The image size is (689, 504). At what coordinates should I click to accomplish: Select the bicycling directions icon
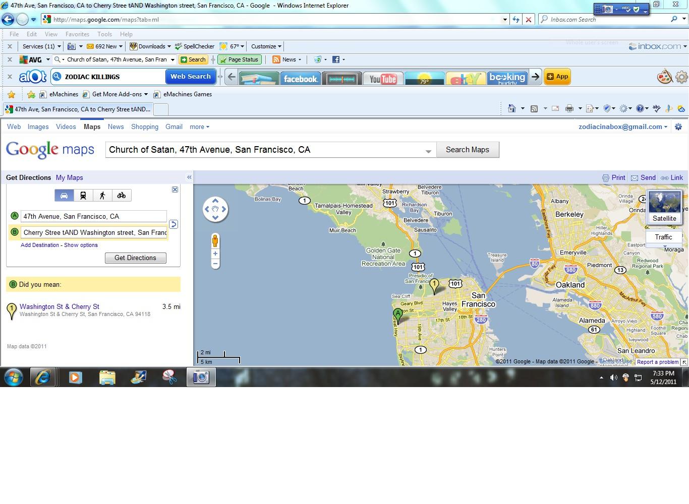(x=122, y=196)
